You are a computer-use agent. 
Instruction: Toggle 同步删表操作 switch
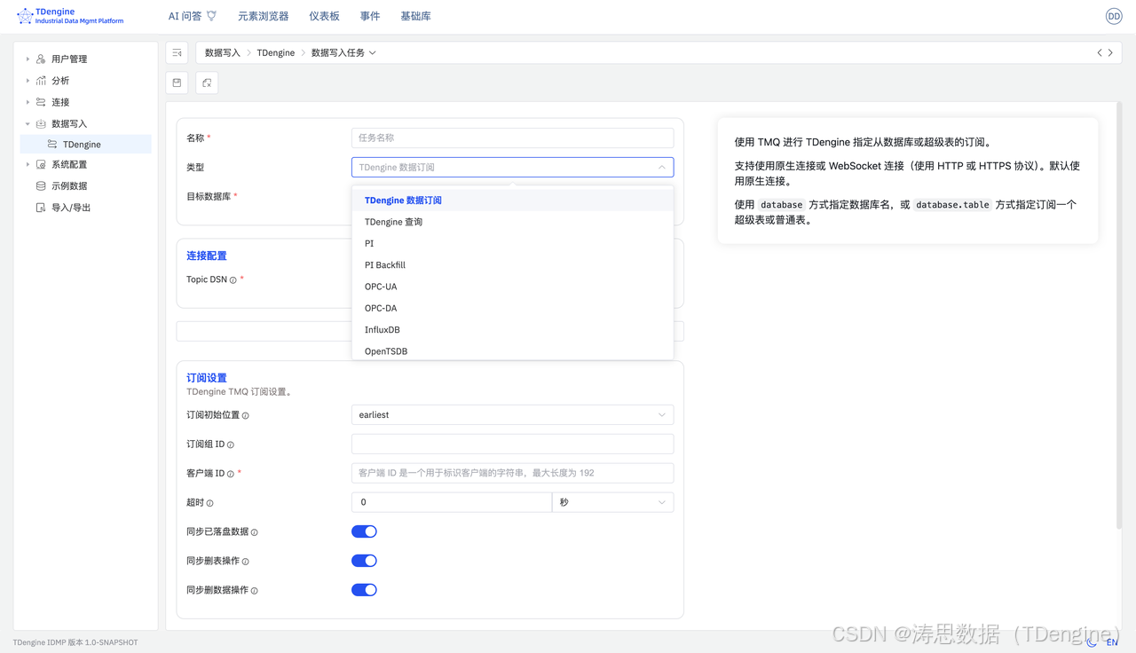tap(364, 561)
